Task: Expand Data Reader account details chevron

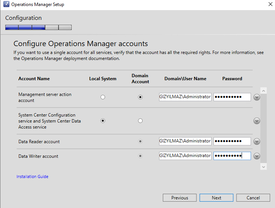Action: [257, 141]
